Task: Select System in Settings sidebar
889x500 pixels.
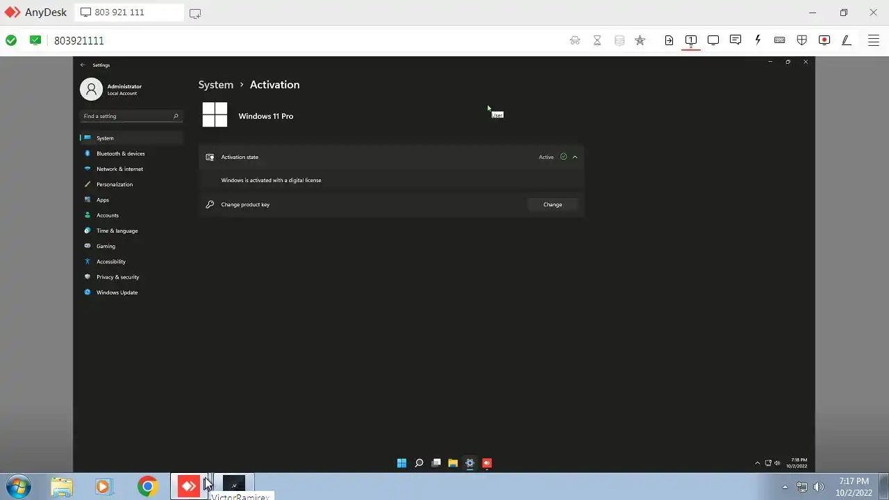Action: (x=131, y=137)
